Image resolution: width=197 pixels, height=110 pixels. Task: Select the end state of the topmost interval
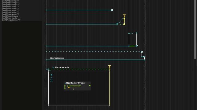pos(112,10)
